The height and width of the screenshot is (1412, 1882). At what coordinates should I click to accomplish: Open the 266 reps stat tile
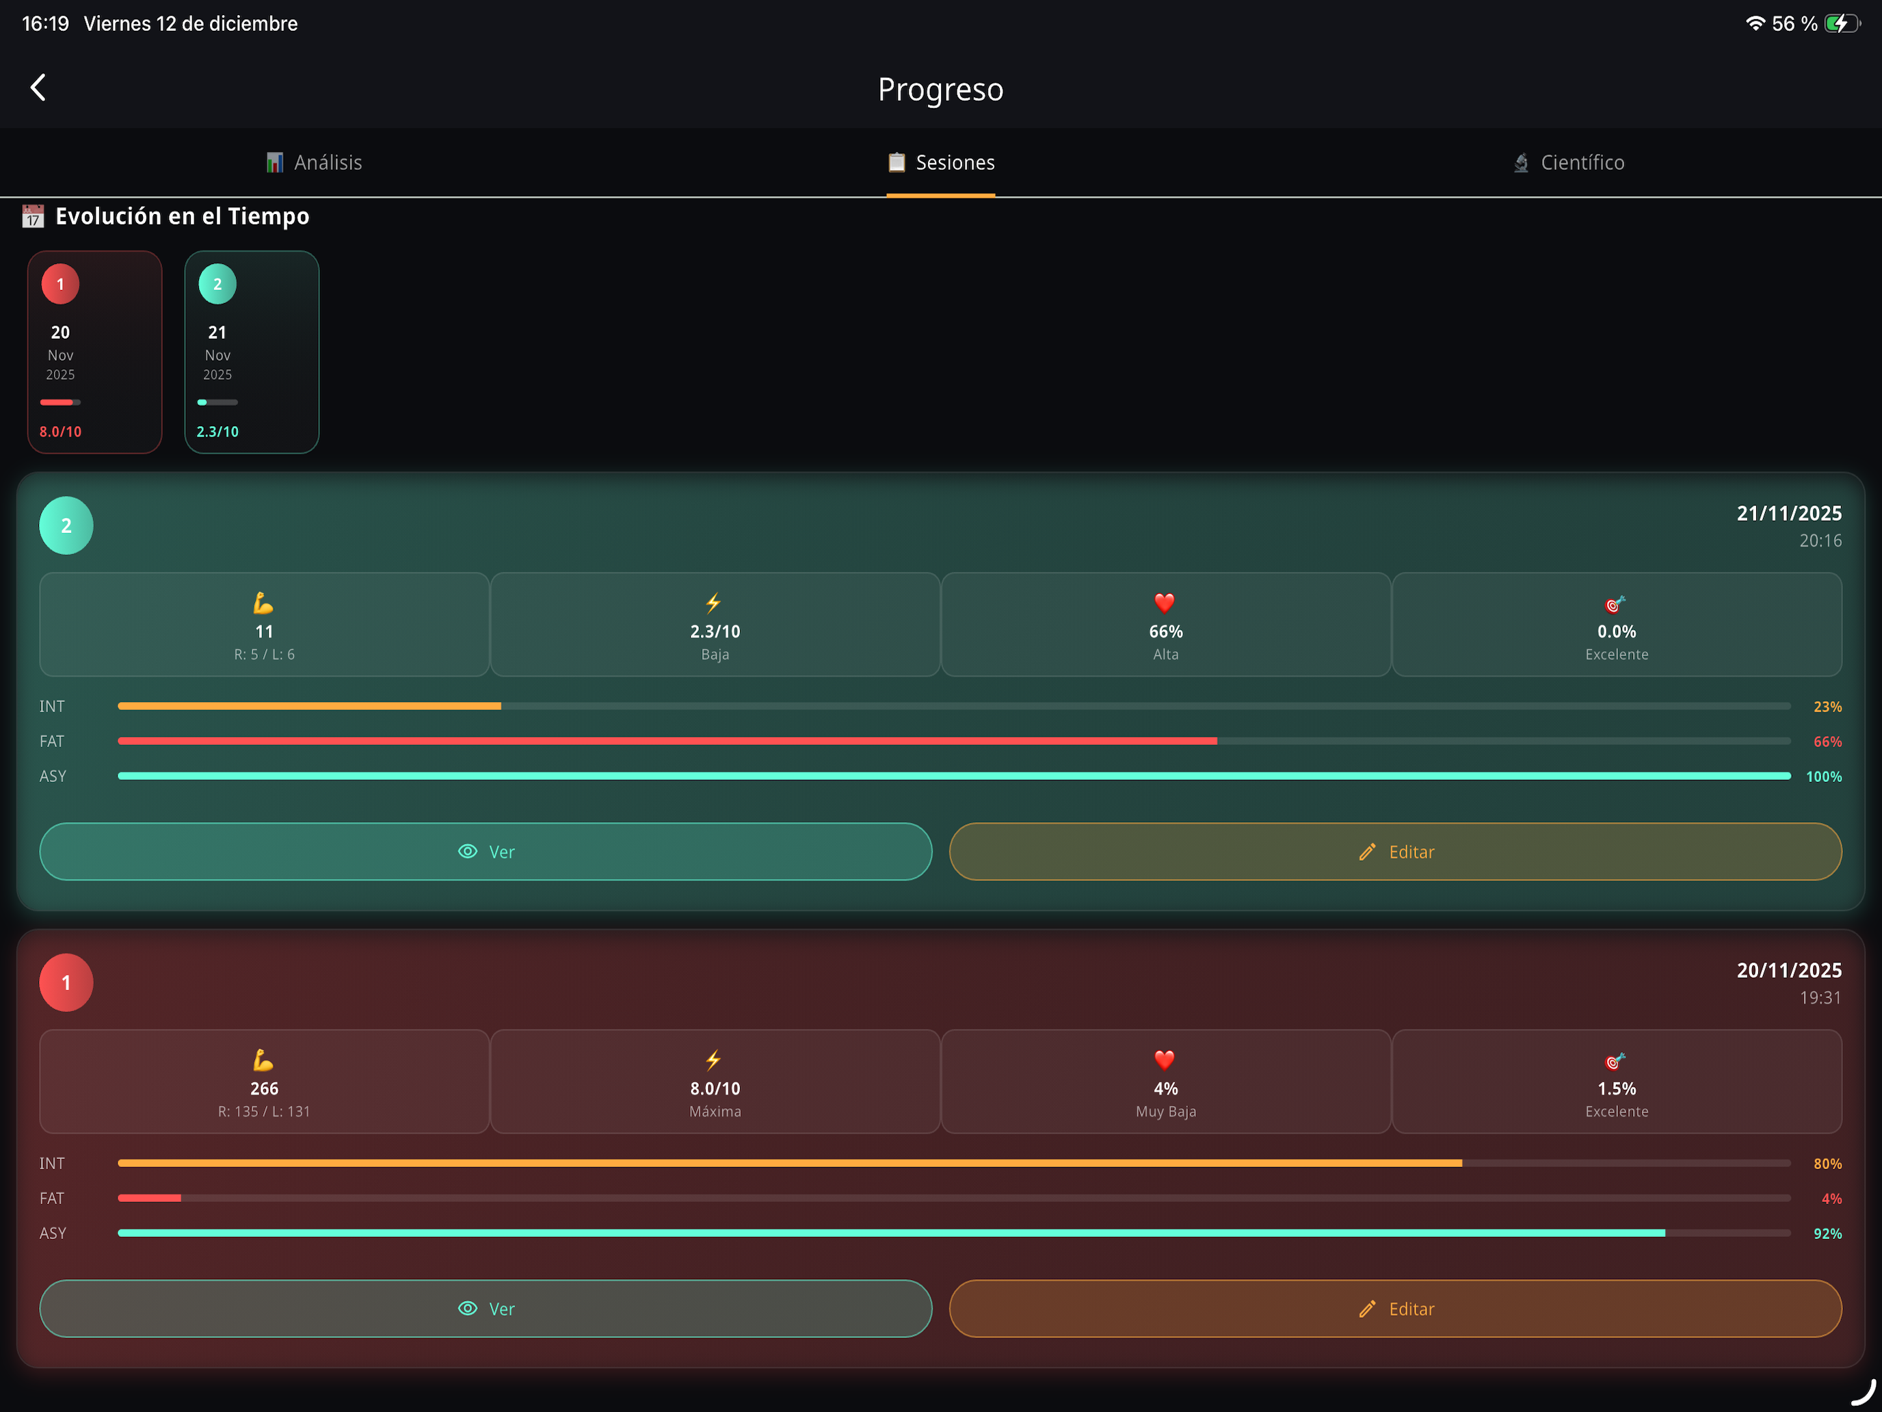pos(265,1082)
